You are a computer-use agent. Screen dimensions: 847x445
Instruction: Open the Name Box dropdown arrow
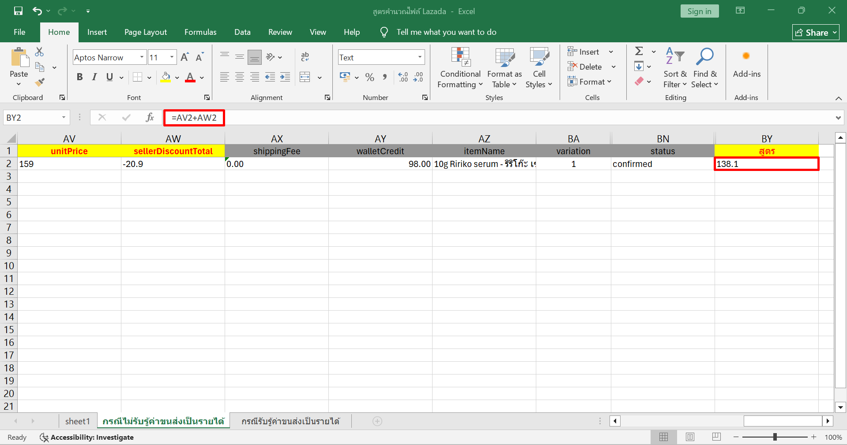coord(64,118)
